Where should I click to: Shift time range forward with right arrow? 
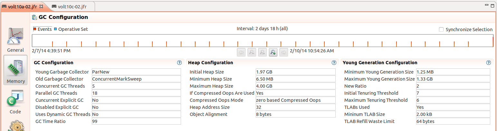click(x=283, y=52)
